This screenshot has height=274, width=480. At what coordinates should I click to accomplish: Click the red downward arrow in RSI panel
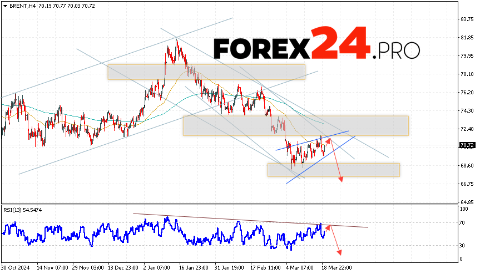334,240
